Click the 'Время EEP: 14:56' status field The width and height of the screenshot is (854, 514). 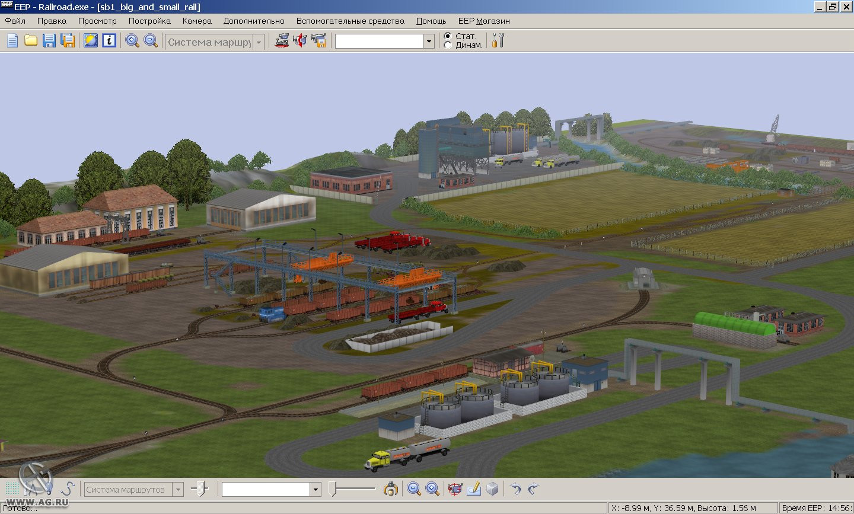pyautogui.click(x=817, y=508)
